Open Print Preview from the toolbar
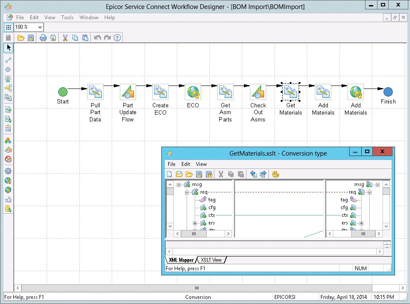 click(53, 38)
